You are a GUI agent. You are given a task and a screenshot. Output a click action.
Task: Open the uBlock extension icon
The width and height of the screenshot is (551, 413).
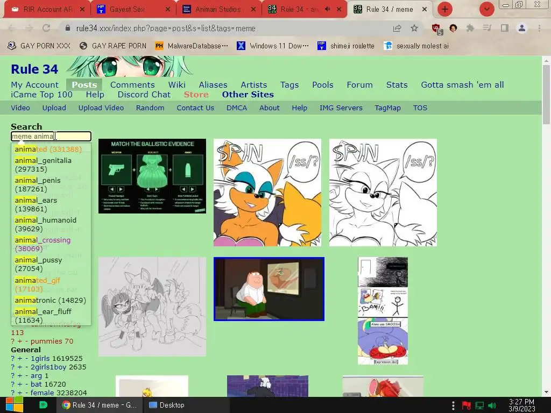click(437, 29)
